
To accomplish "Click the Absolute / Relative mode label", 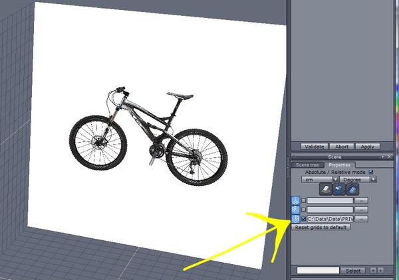I will 335,172.
